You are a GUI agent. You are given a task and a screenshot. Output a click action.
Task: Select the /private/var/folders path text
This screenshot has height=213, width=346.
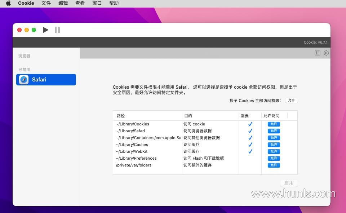pyautogui.click(x=133, y=165)
